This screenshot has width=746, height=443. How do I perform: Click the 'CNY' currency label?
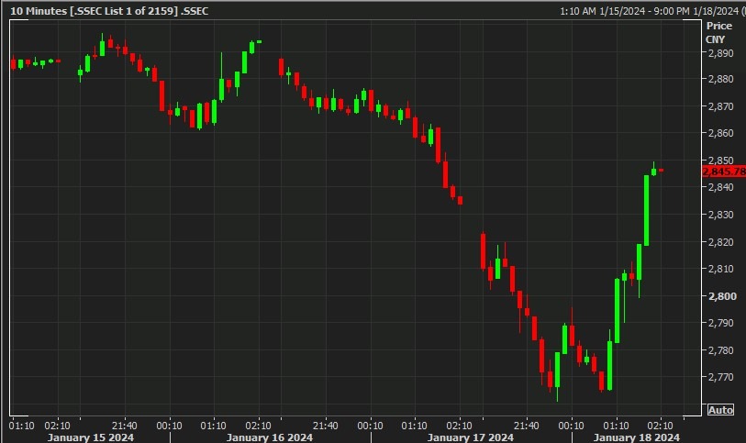pyautogui.click(x=715, y=39)
